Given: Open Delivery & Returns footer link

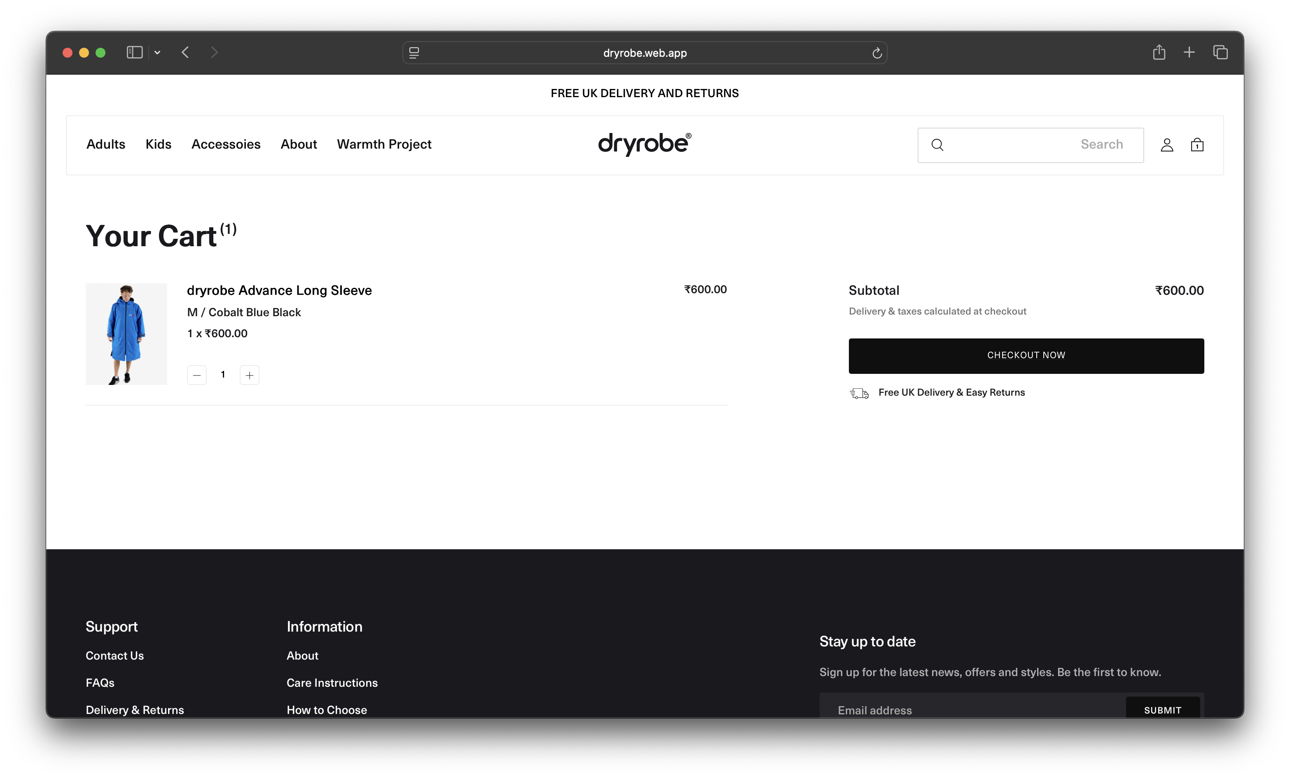Looking at the screenshot, I should pos(135,710).
